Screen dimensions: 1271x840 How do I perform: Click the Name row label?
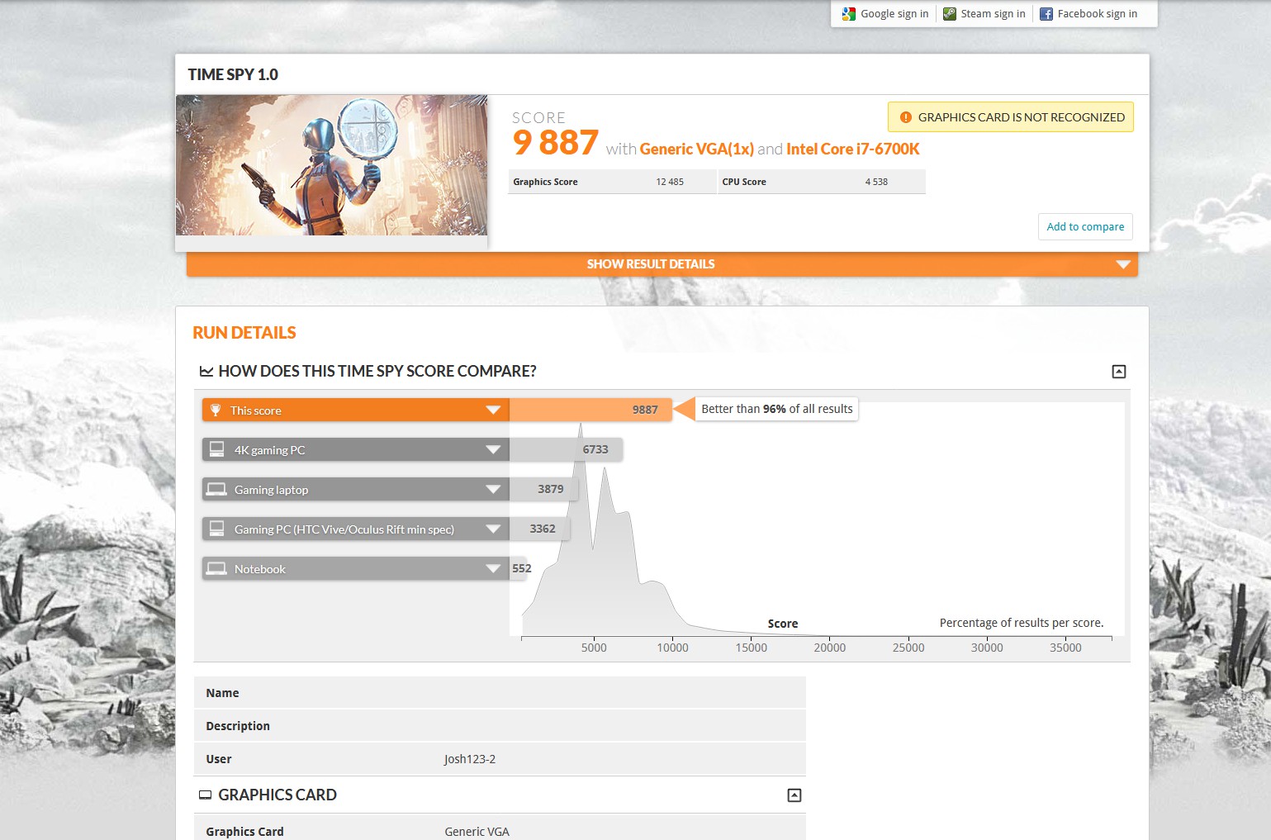(x=222, y=693)
